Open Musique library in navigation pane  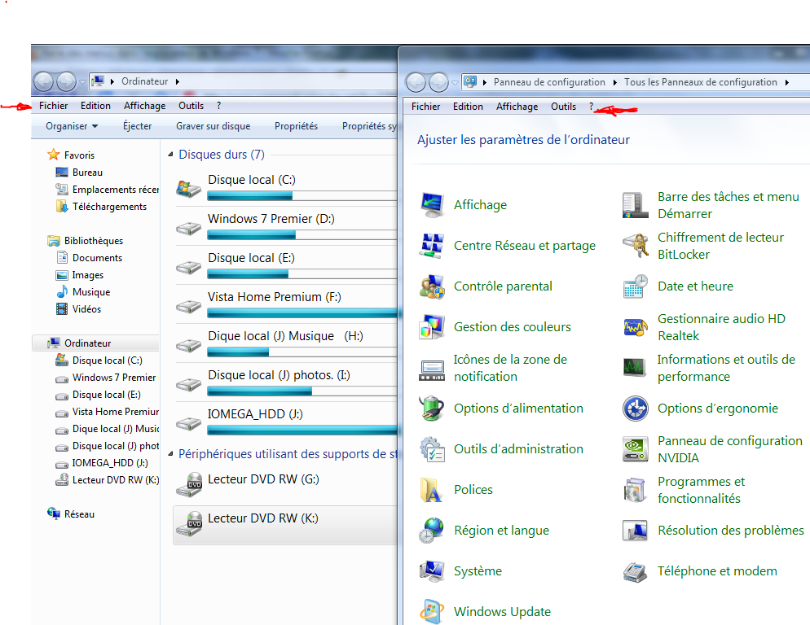(91, 292)
